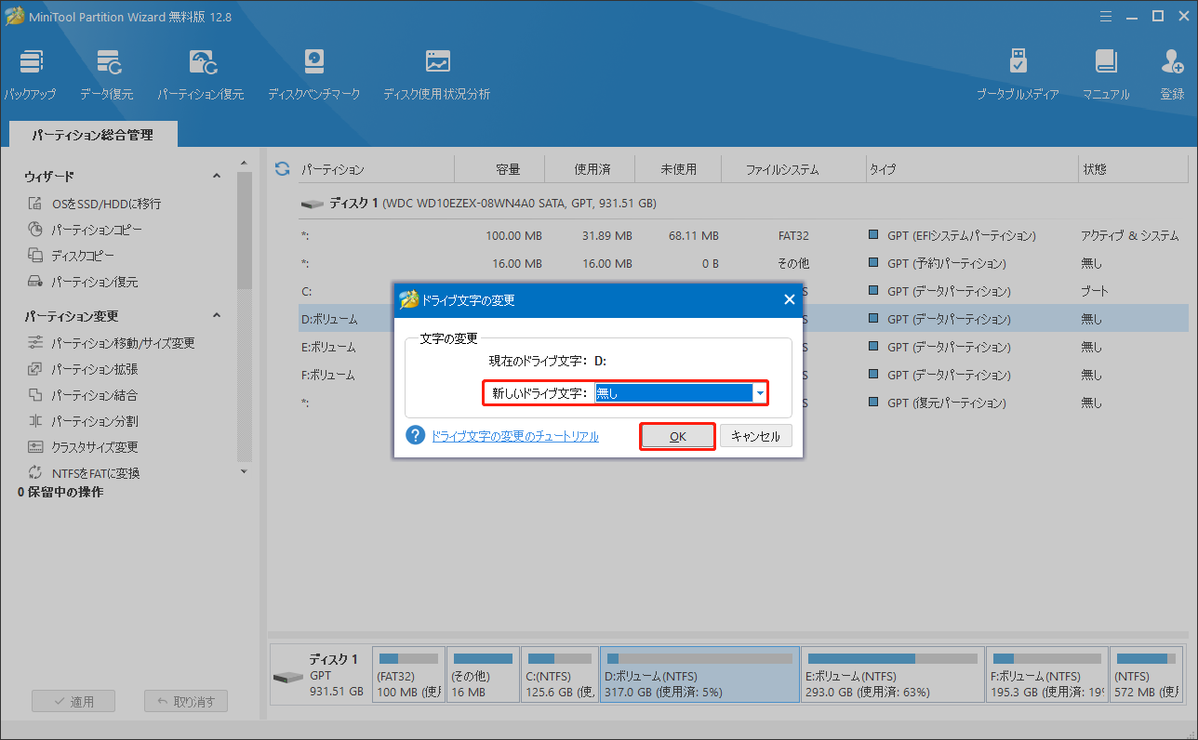
Task: Choose Change Cluster Size (クラスタサイズ変更)
Action: click(83, 447)
